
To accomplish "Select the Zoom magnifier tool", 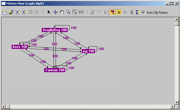I will click(68, 12).
